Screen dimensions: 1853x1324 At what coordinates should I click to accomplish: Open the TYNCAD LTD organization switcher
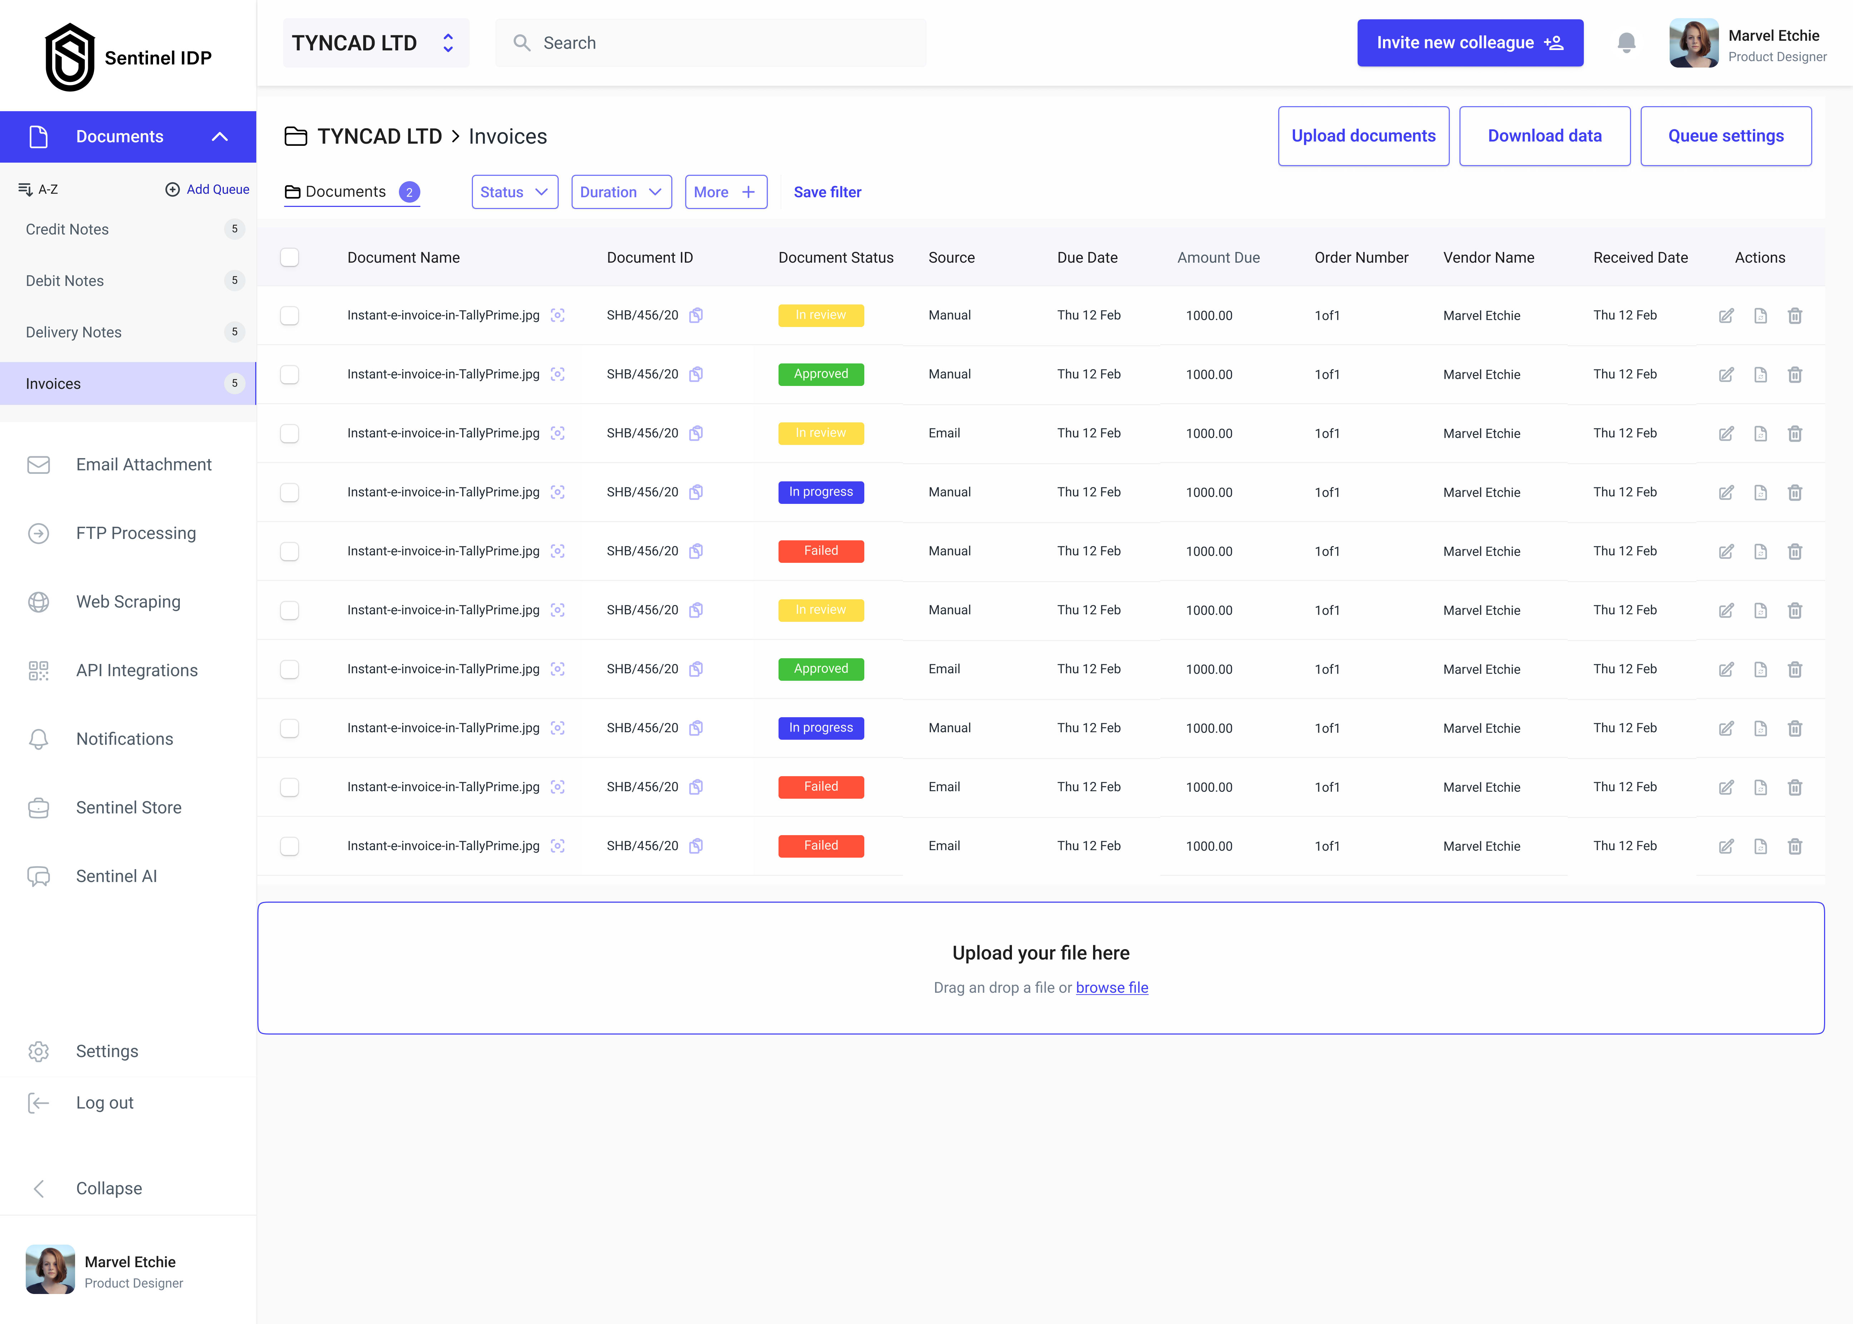pos(376,43)
